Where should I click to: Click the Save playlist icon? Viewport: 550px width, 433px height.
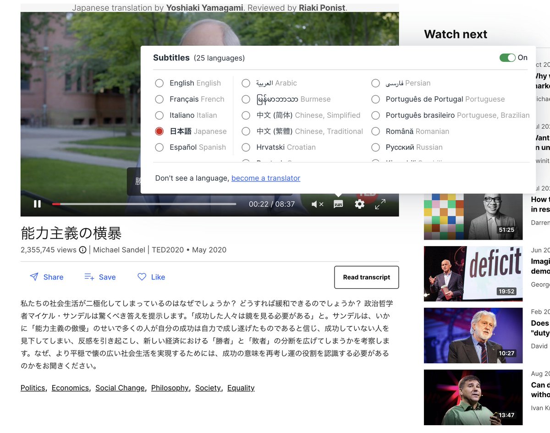point(89,277)
